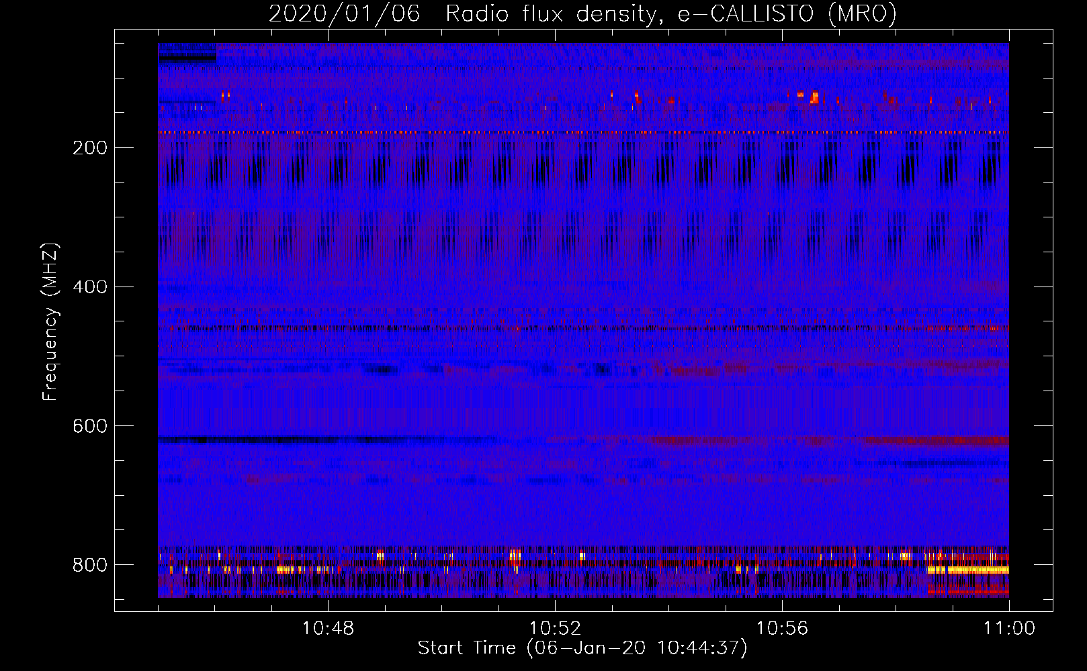1087x671 pixels.
Task: Click the 600 frequency tick label
Action: [x=89, y=427]
